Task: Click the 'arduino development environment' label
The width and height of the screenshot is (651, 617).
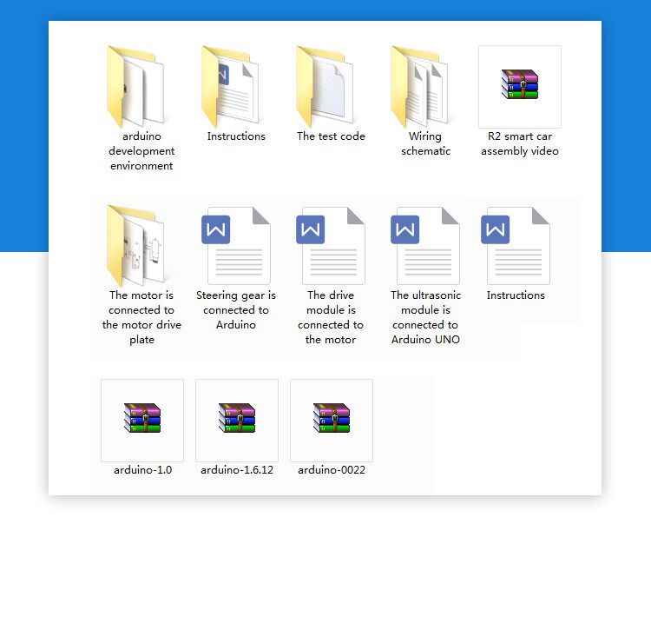Action: 141,151
